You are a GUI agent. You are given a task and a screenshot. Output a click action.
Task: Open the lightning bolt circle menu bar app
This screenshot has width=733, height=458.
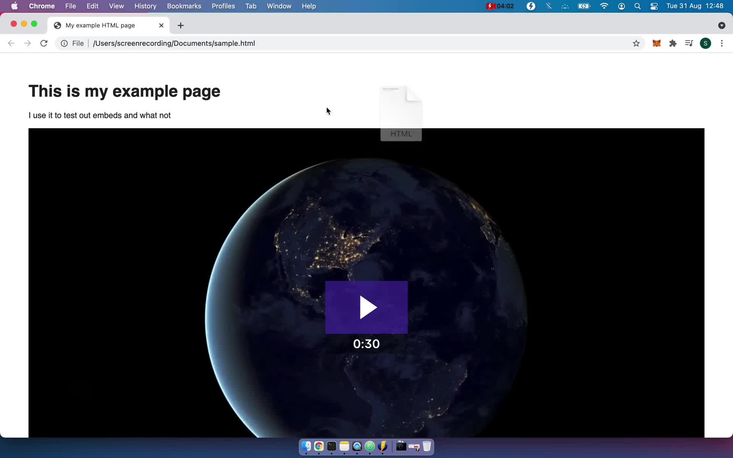tap(531, 6)
